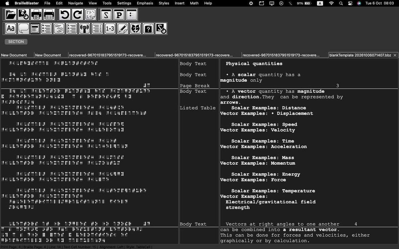The image size is (399, 249).
Task: Click the dumbbell exercise style icon
Action: click(x=84, y=29)
